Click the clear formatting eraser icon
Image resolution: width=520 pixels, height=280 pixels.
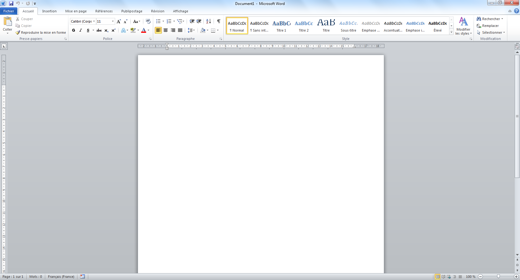pos(148,21)
